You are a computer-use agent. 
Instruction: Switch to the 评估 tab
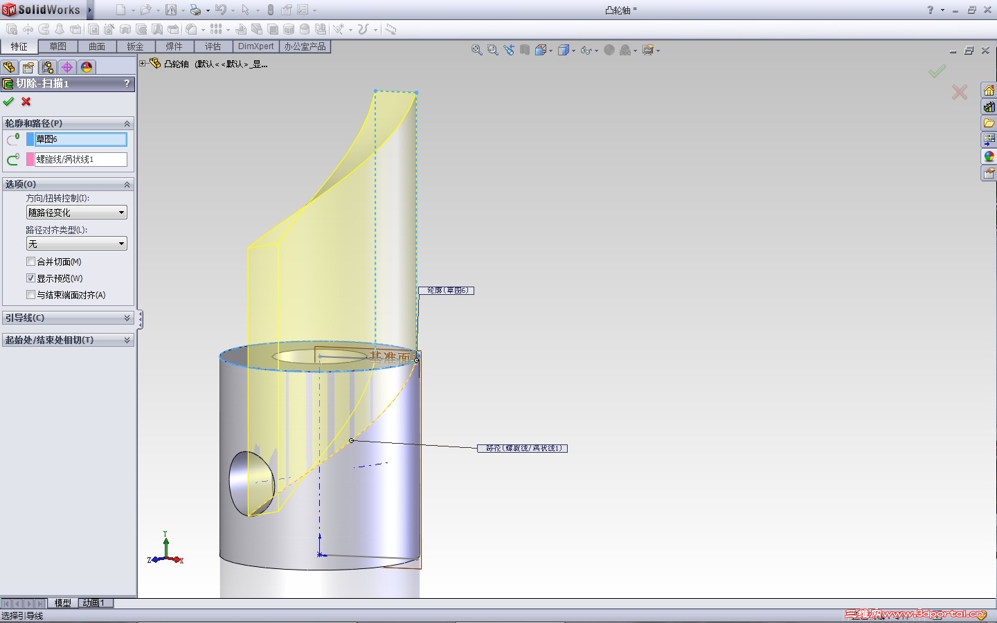[x=213, y=46]
